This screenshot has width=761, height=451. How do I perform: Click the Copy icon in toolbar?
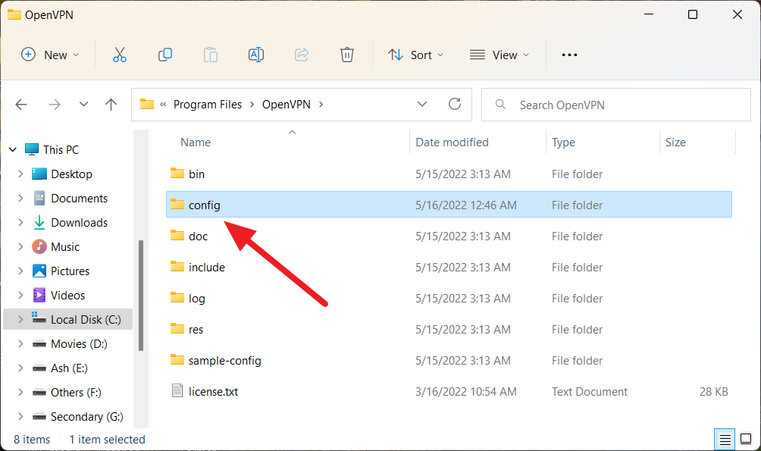[x=164, y=55]
